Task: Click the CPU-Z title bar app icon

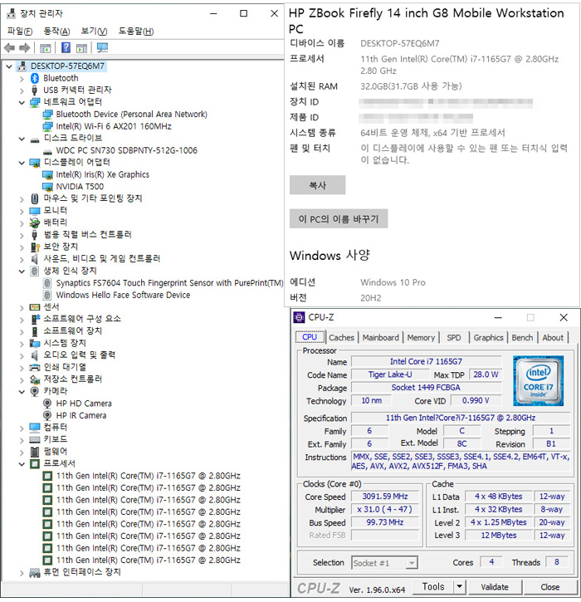Action: coord(299,317)
